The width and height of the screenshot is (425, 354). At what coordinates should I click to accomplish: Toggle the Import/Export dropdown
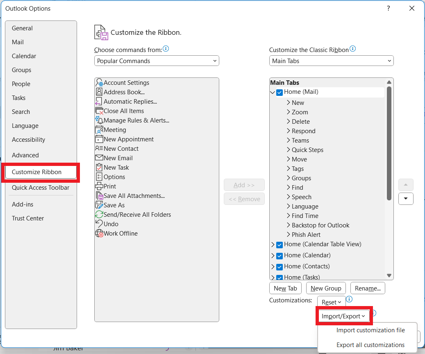(343, 316)
